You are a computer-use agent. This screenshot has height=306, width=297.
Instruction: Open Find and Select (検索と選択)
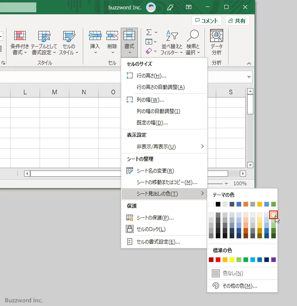[x=193, y=42]
